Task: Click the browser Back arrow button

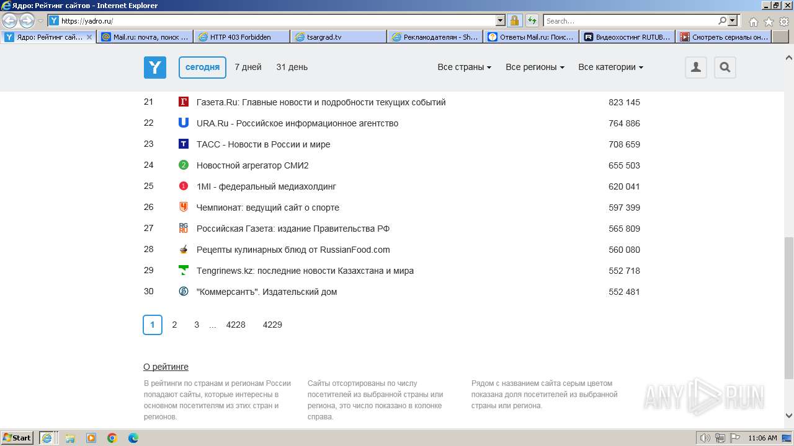Action: pyautogui.click(x=10, y=21)
